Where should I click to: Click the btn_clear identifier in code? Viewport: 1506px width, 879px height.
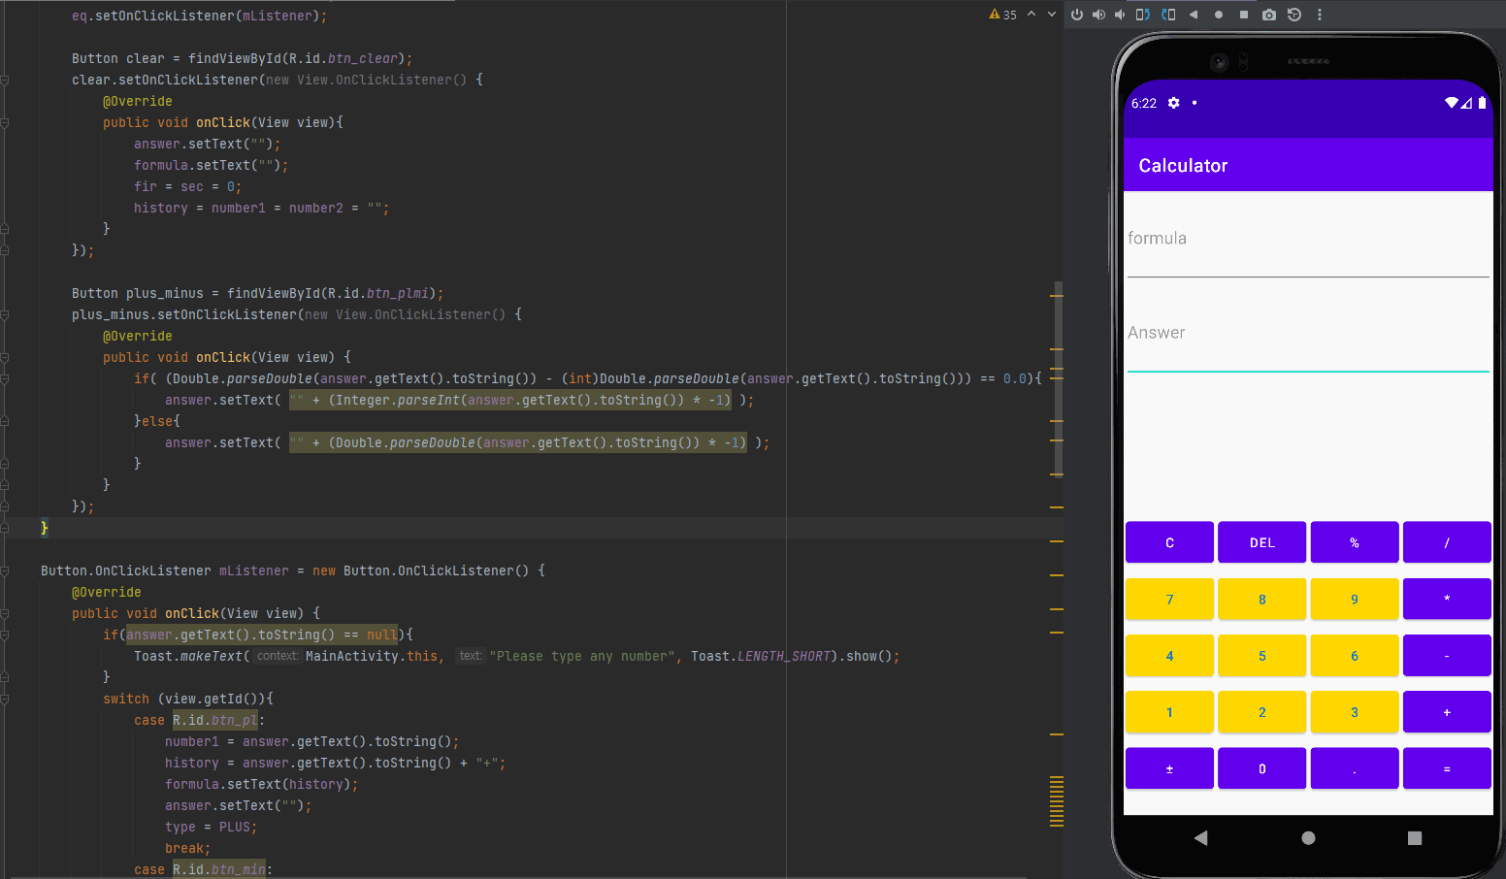(362, 59)
